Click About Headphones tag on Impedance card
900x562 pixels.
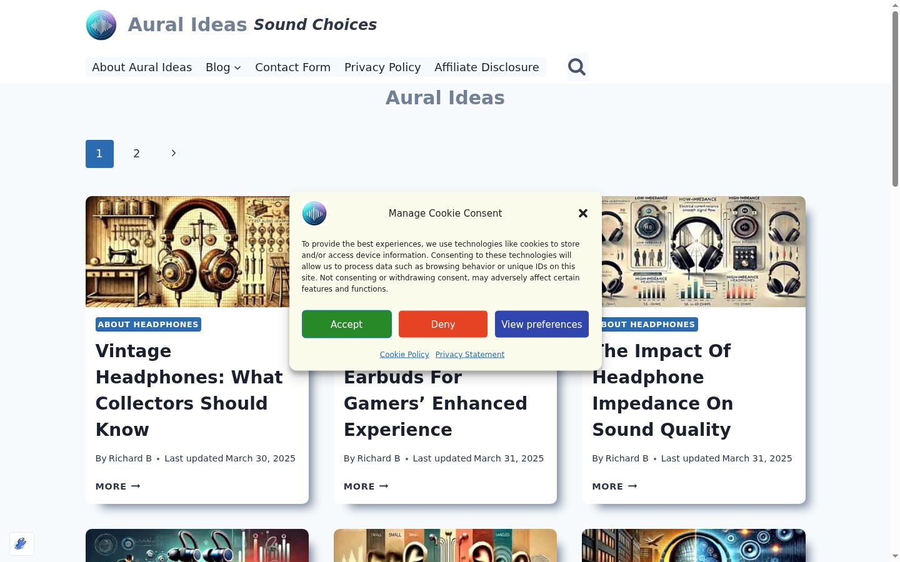click(x=650, y=325)
